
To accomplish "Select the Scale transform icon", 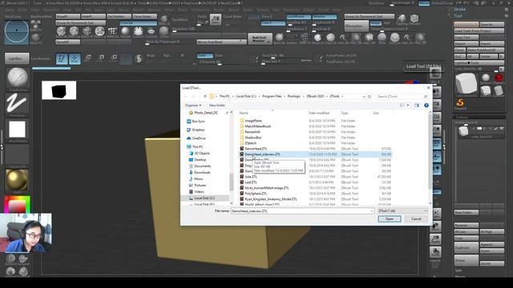I will 101,58.
